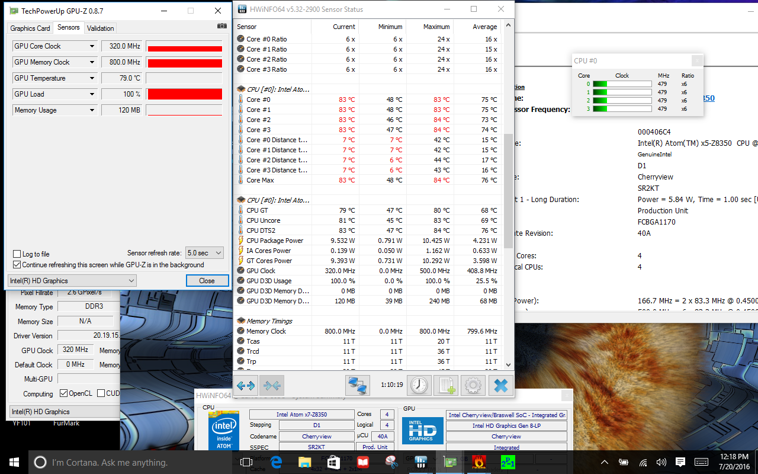The width and height of the screenshot is (758, 474).
Task: Switch to FurMark on the taskbar
Action: pos(479,462)
